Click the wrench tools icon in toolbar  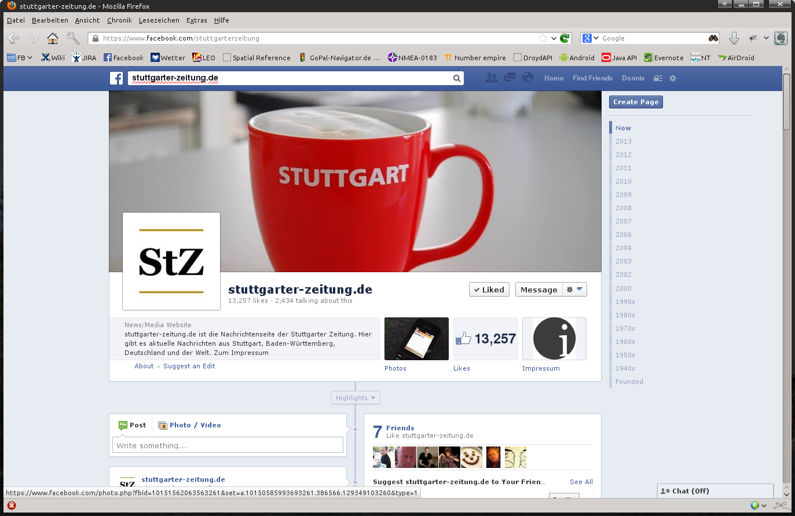pos(73,38)
